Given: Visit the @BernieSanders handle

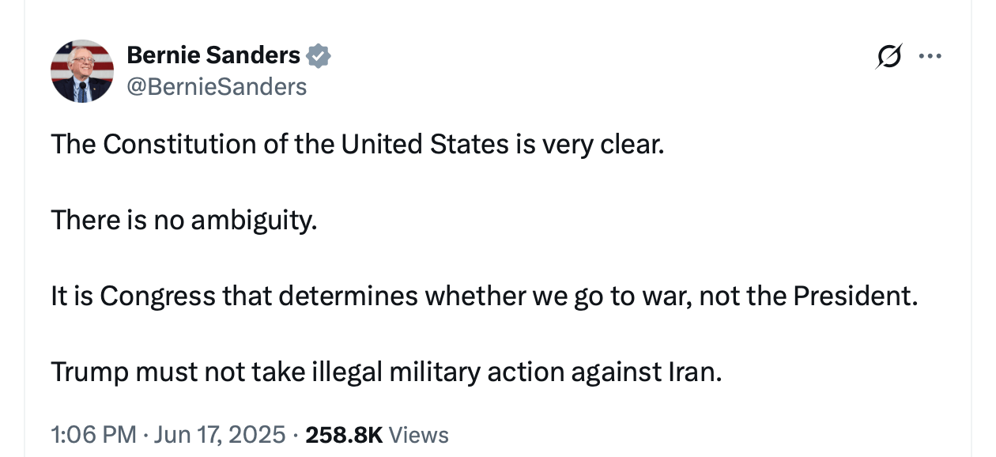Looking at the screenshot, I should [x=217, y=87].
